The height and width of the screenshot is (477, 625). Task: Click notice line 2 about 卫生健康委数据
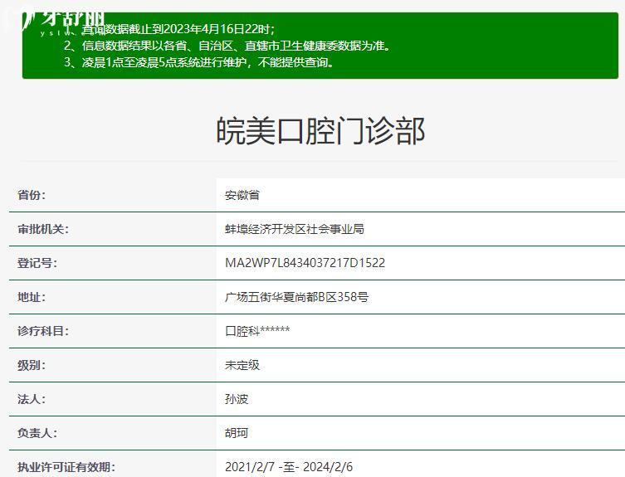pos(227,46)
